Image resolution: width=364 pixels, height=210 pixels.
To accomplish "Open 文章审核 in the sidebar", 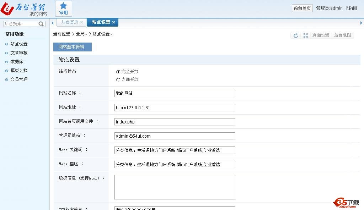I will tap(19, 53).
